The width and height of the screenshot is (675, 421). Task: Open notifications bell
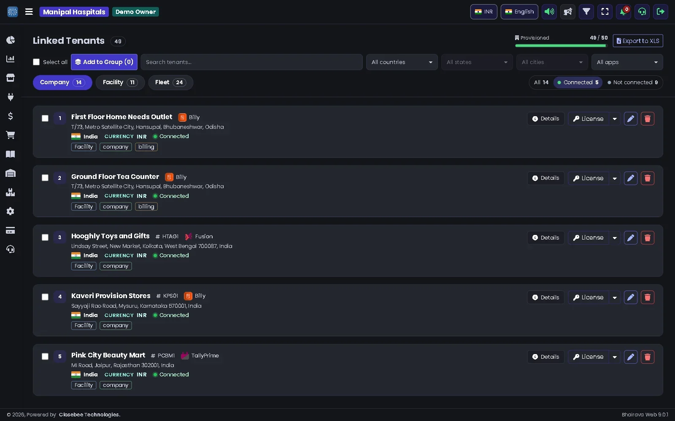[x=624, y=12]
